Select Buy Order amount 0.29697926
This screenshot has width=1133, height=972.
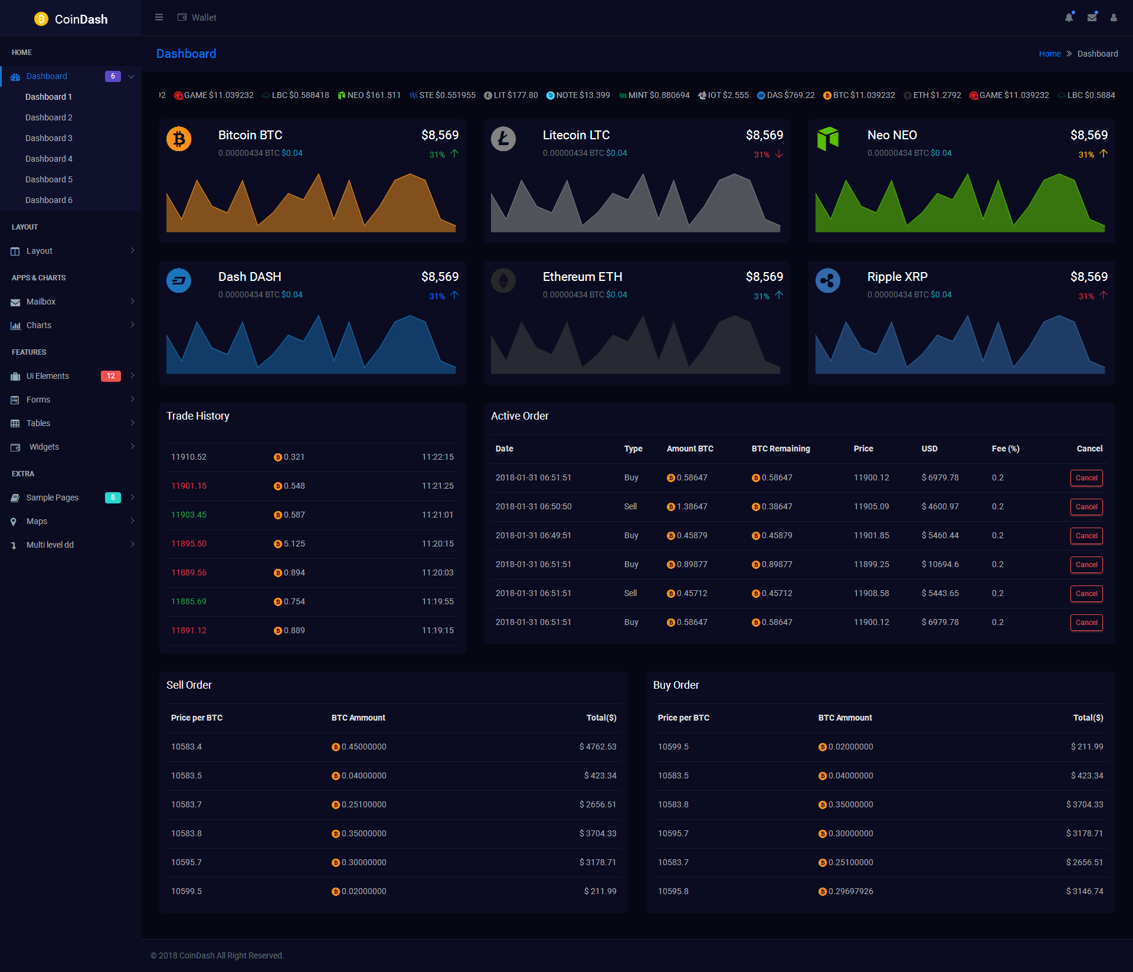pos(851,891)
